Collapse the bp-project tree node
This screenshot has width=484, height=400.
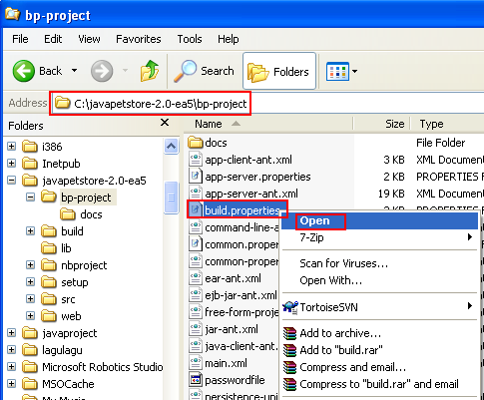pyautogui.click(x=30, y=198)
